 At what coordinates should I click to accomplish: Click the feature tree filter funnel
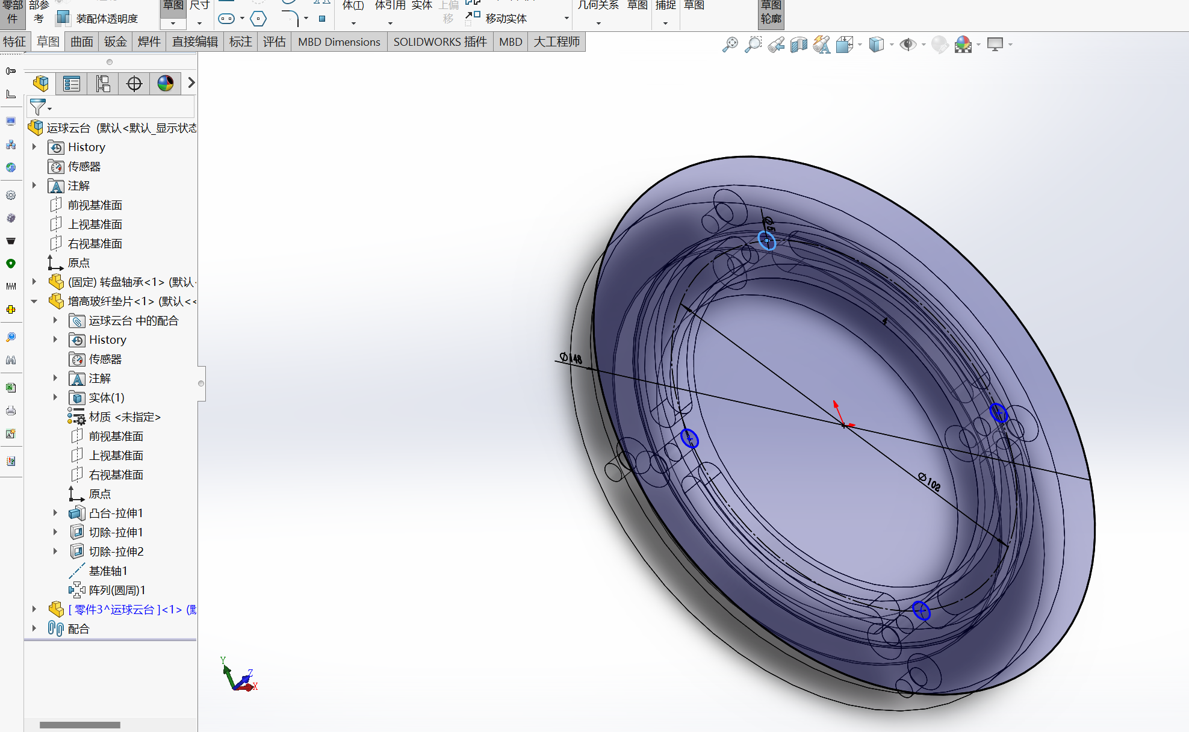pos(38,107)
